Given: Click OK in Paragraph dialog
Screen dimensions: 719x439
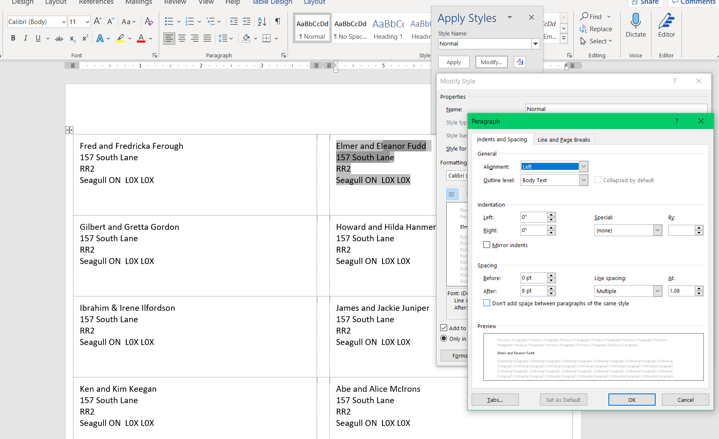Looking at the screenshot, I should tap(632, 400).
